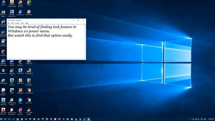Click the ENG language indicator

205,119
